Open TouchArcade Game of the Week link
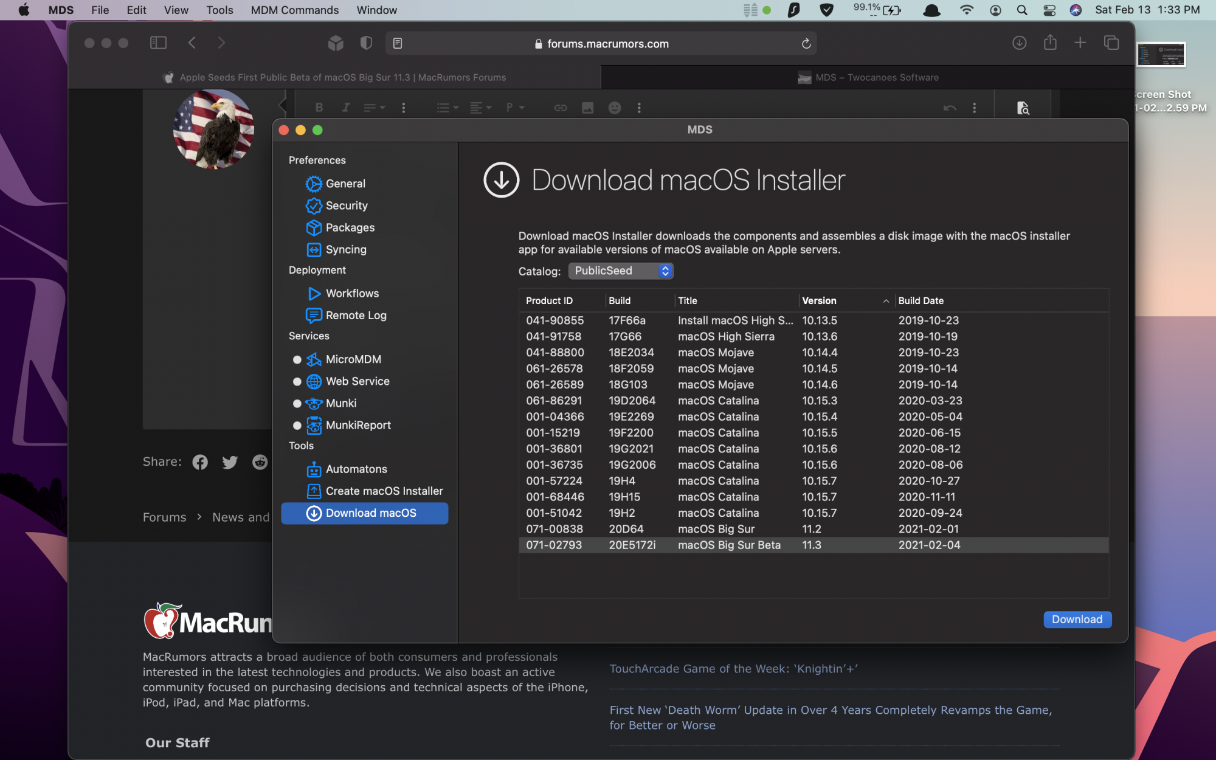This screenshot has height=760, width=1216. [733, 668]
